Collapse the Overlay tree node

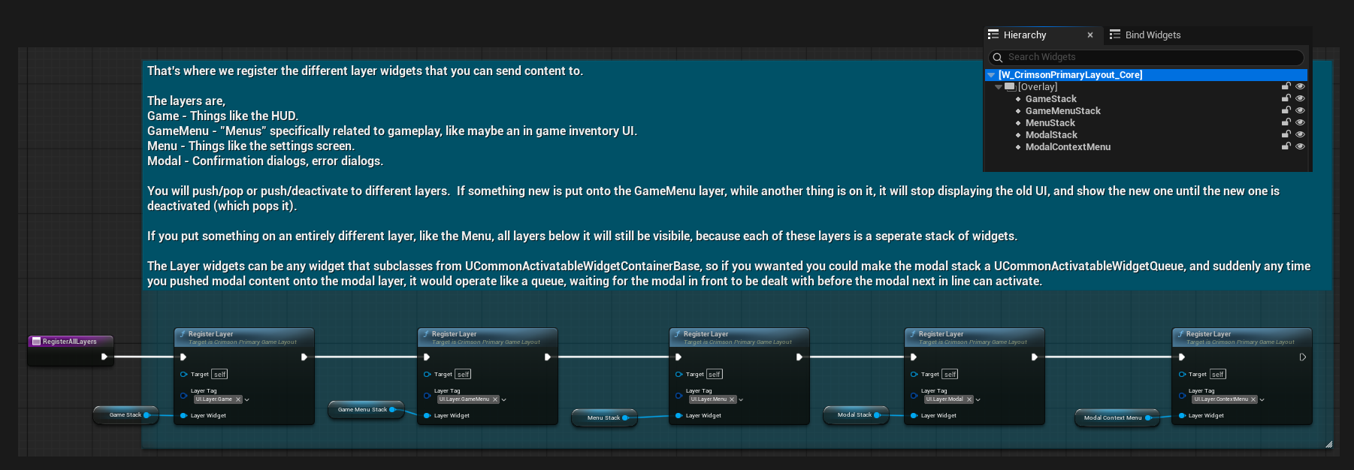tap(999, 87)
